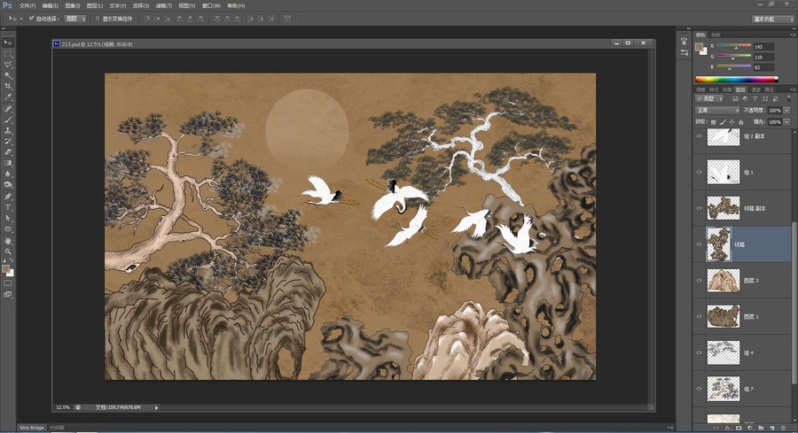
Task: Open the 正常 blend mode dropdown
Action: coord(717,111)
